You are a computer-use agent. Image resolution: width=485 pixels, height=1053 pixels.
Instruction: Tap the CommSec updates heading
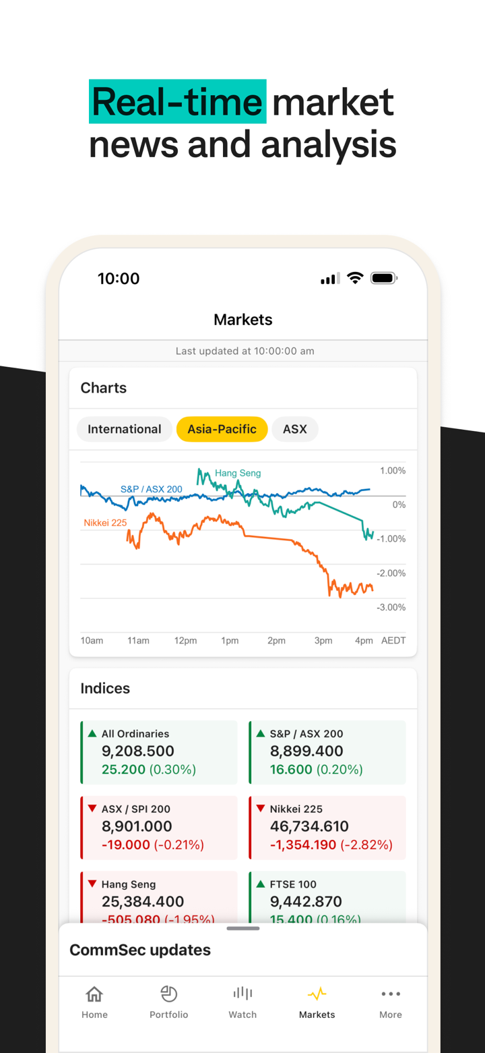coord(140,950)
